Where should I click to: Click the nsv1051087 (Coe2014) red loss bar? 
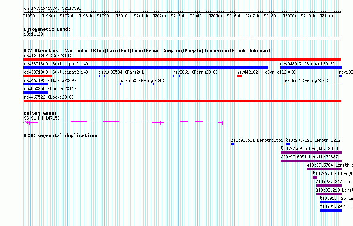(x=182, y=59)
